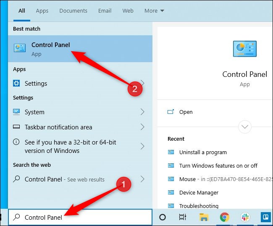Open recent Mouse item
273x226 pixels.
click(226, 179)
